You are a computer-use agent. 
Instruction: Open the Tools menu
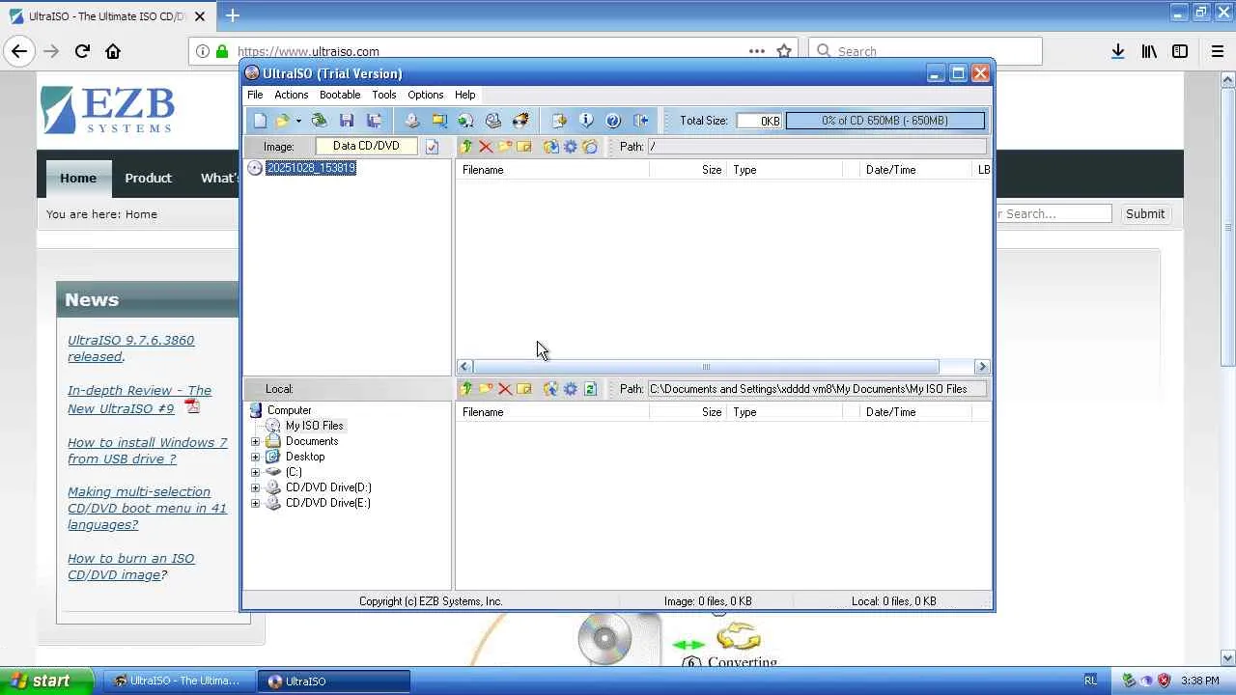384,95
